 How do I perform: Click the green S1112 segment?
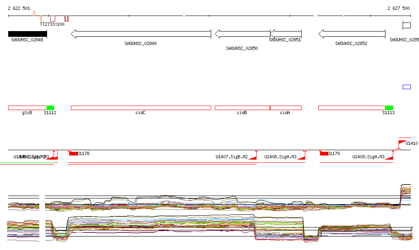(x=50, y=108)
